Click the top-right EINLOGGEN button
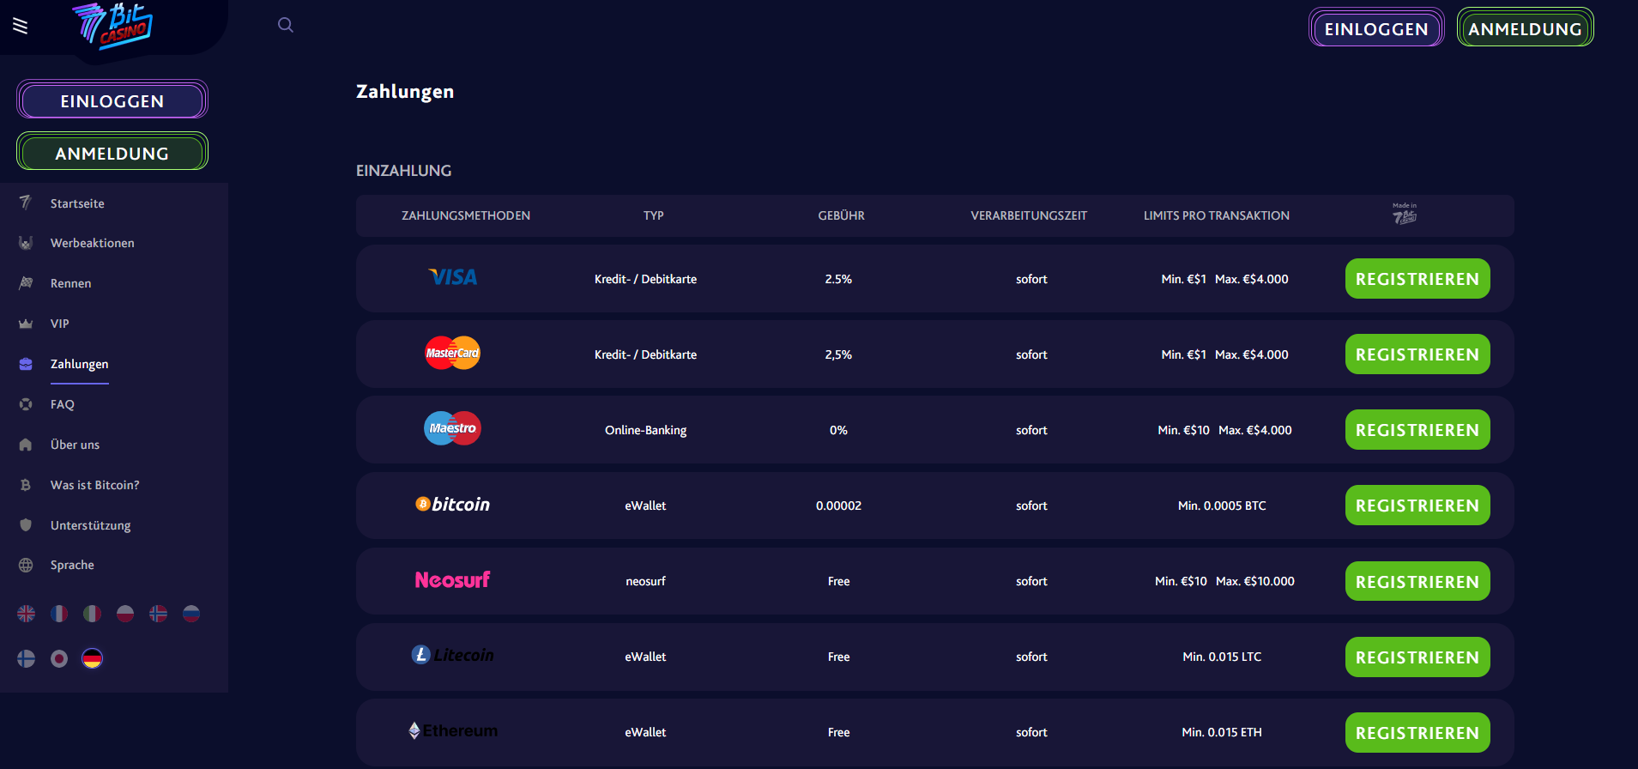Screen dimensions: 1638x769 pyautogui.click(x=1376, y=28)
